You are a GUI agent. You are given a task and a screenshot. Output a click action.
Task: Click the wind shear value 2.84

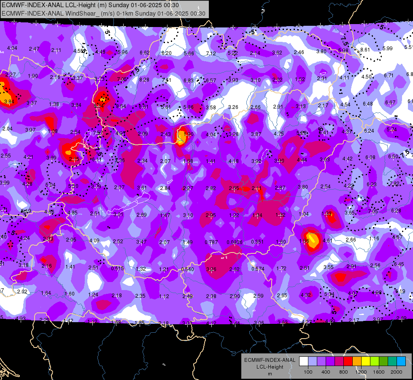165,188
